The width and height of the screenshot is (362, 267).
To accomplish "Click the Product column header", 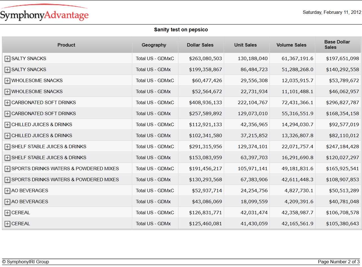I will point(67,45).
